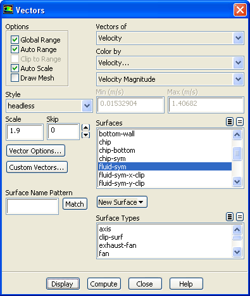The height and width of the screenshot is (296, 250).
Task: Select all surfaces using the Surfaces list icon
Action: click(230, 122)
